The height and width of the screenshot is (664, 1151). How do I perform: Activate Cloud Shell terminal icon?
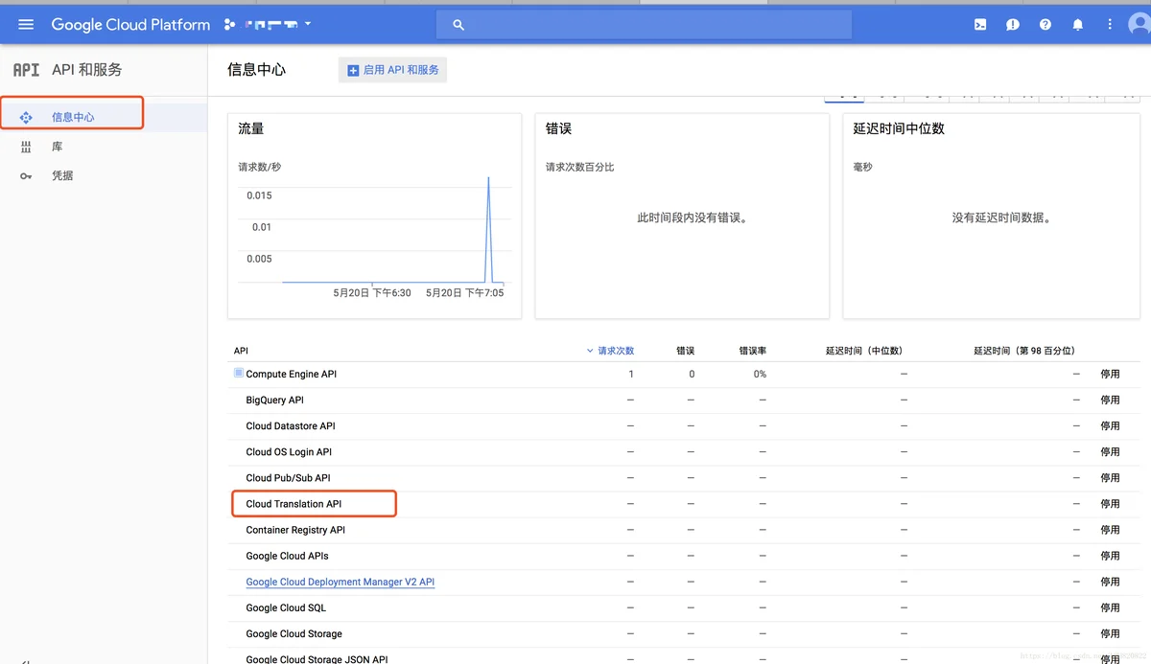click(980, 25)
